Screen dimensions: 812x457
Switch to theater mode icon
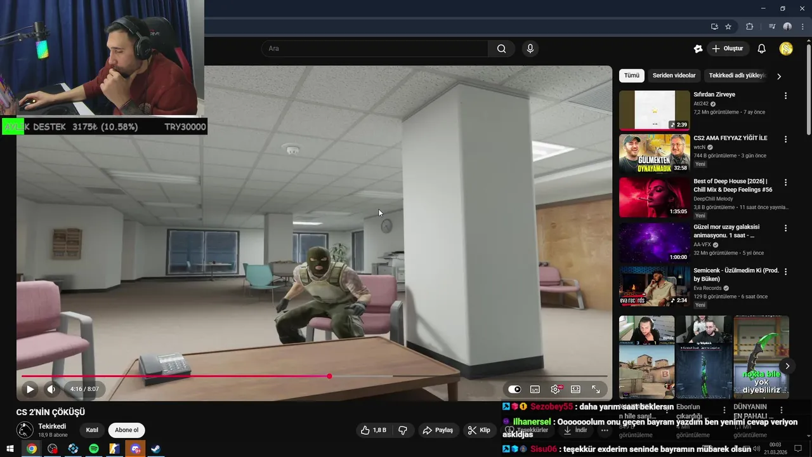[x=575, y=389]
